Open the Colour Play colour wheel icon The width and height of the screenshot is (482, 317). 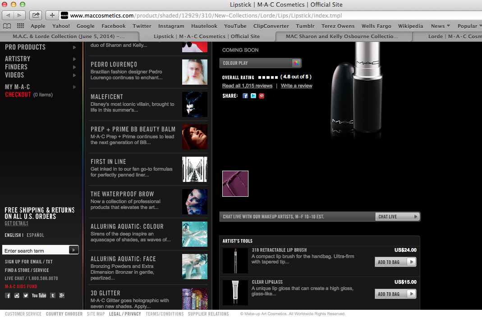point(296,63)
